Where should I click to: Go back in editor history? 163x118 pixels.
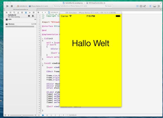point(42,13)
